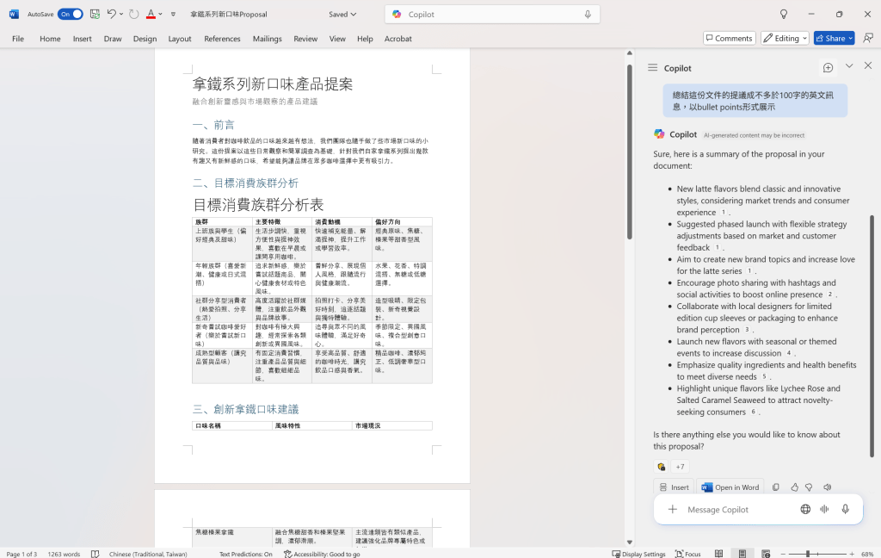Switch to the Home ribbon tab
The width and height of the screenshot is (881, 558).
click(x=50, y=38)
